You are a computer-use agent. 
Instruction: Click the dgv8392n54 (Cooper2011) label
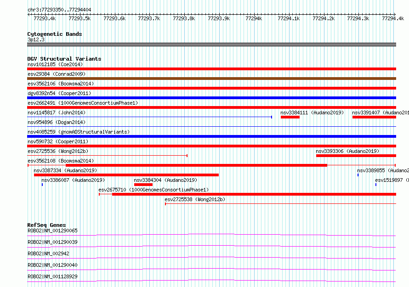(x=59, y=93)
